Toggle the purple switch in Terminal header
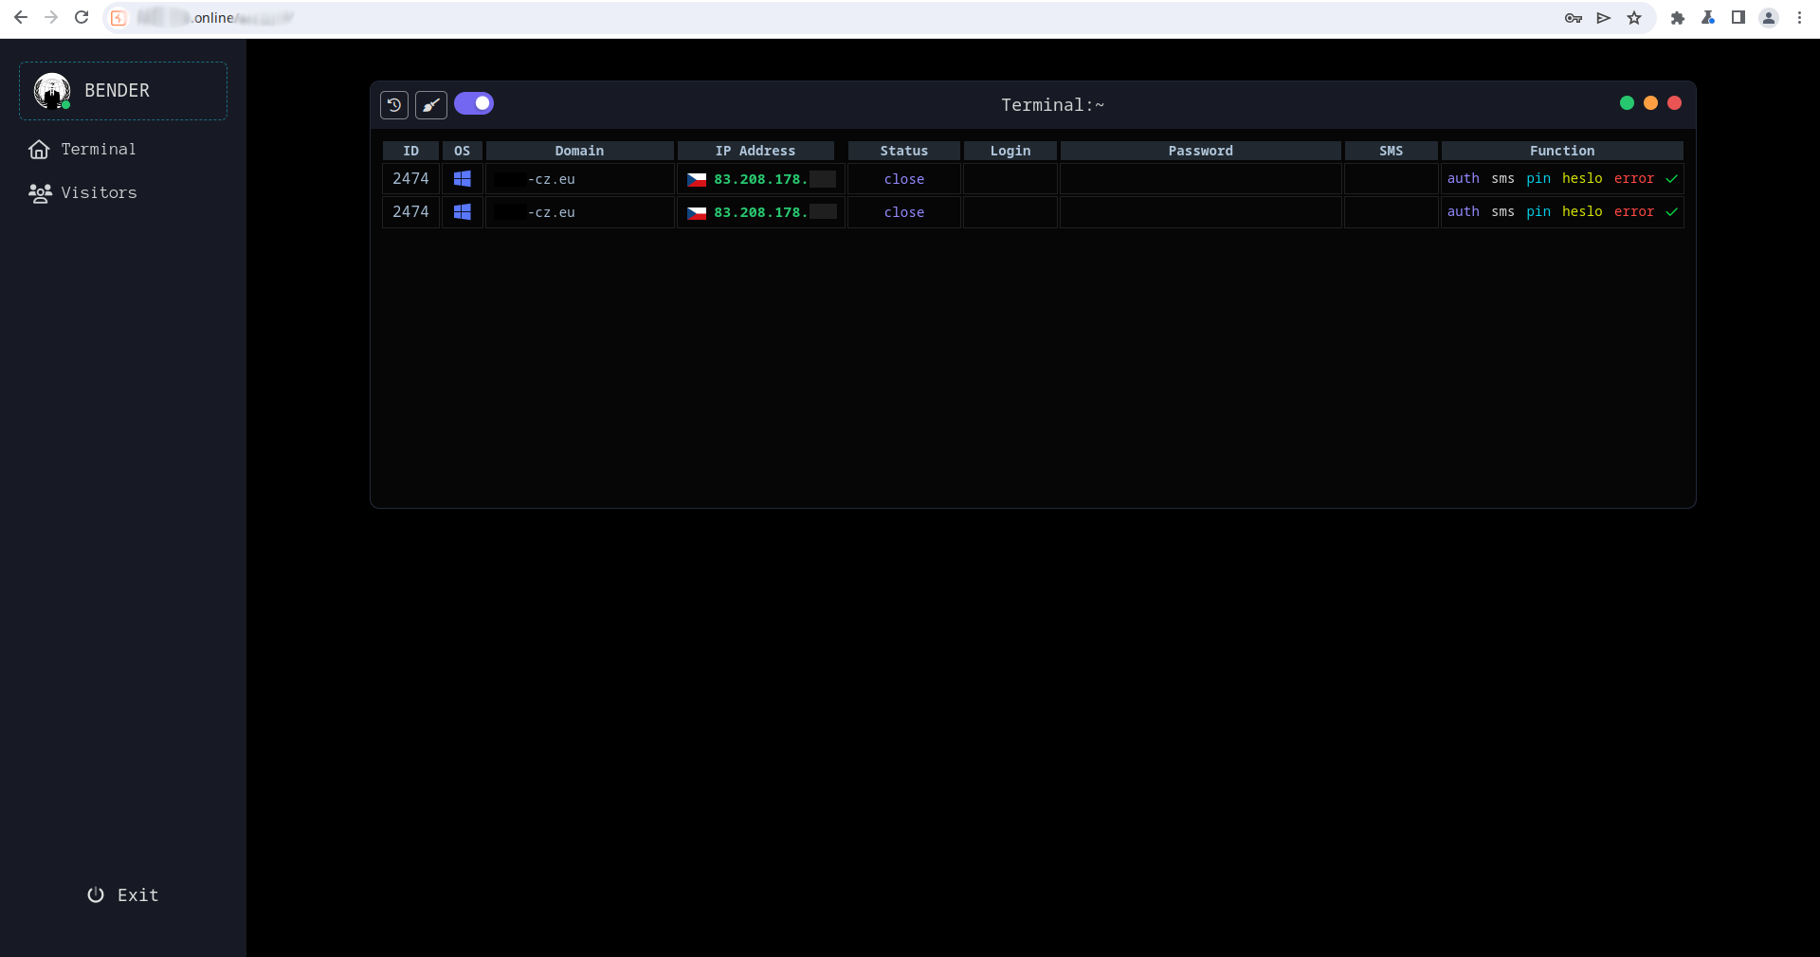Viewport: 1820px width, 957px height. click(x=474, y=103)
